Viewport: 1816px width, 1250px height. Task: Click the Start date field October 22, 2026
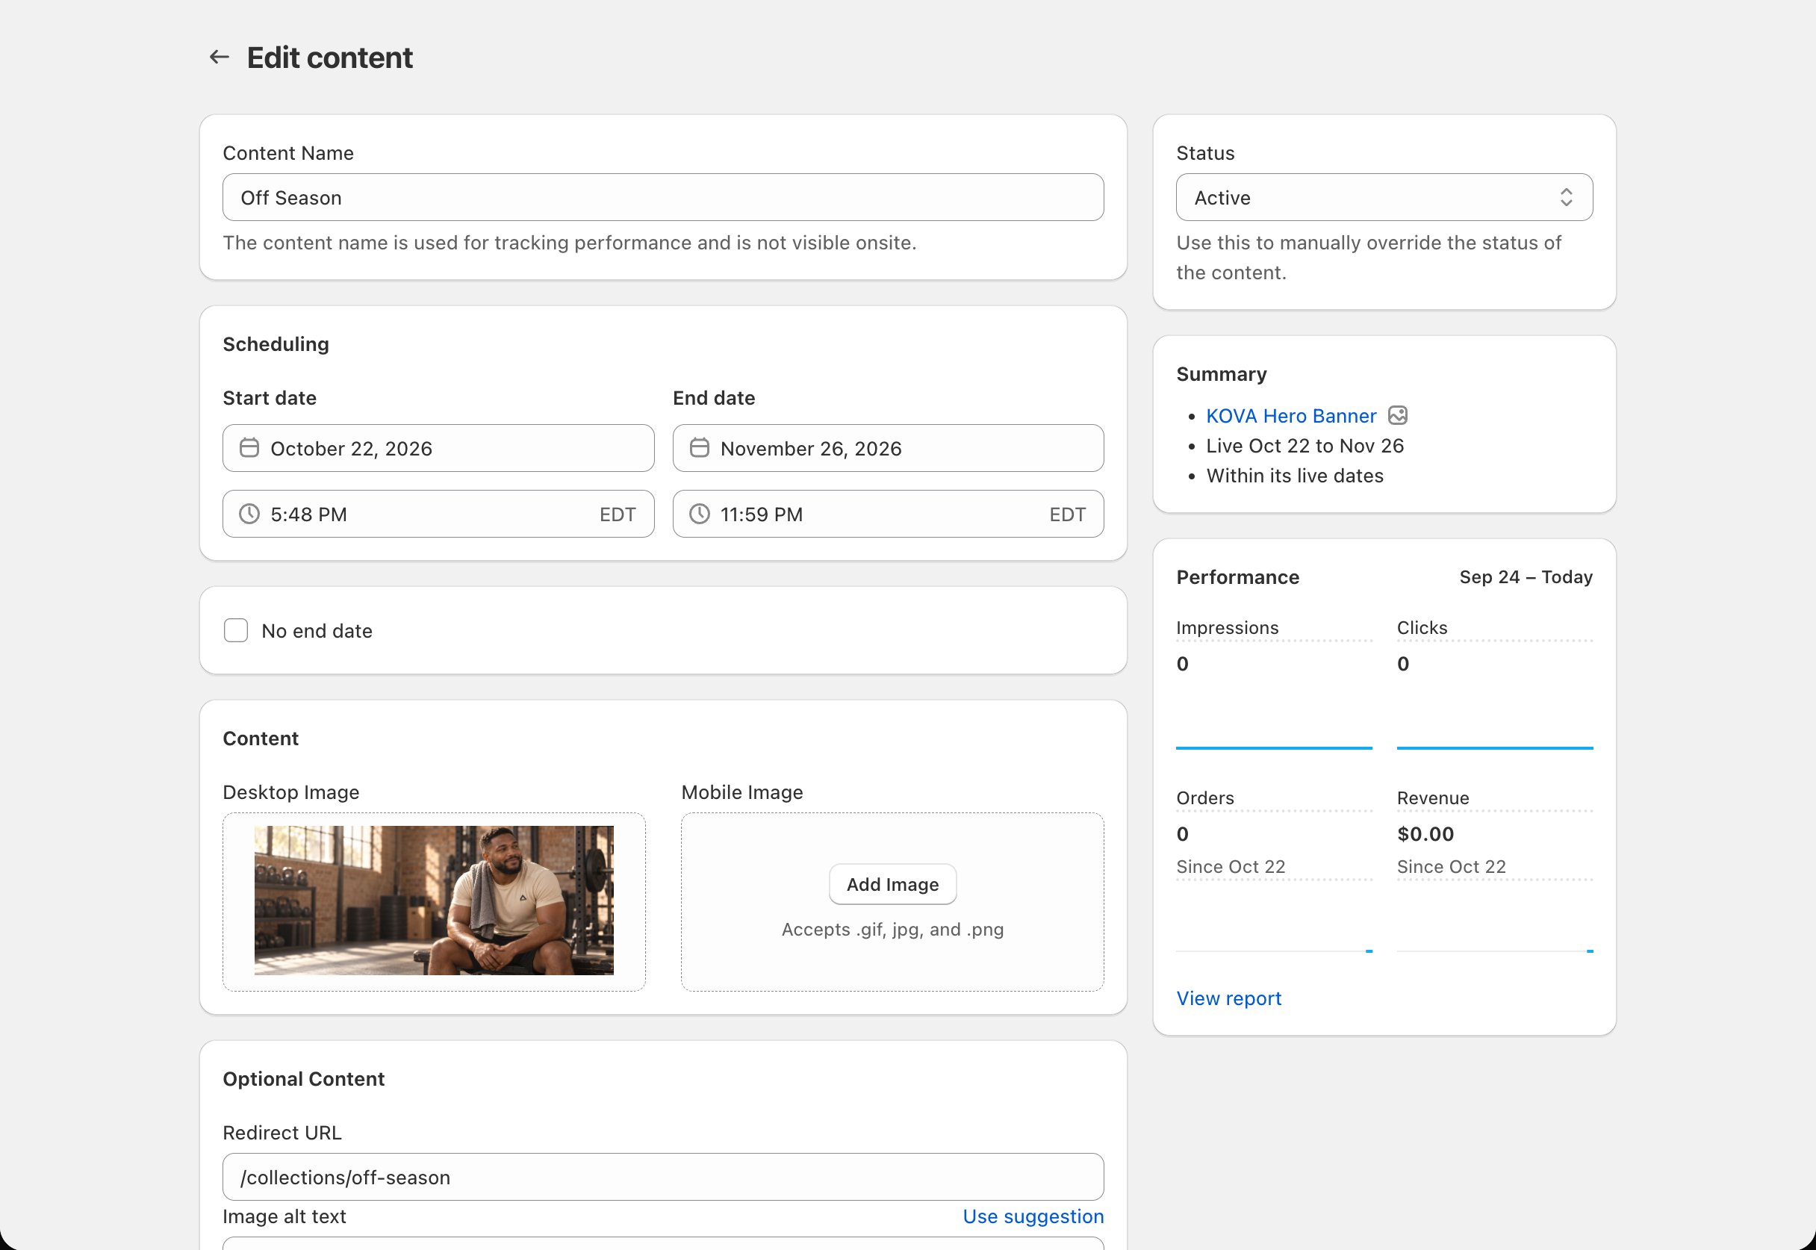pos(438,448)
